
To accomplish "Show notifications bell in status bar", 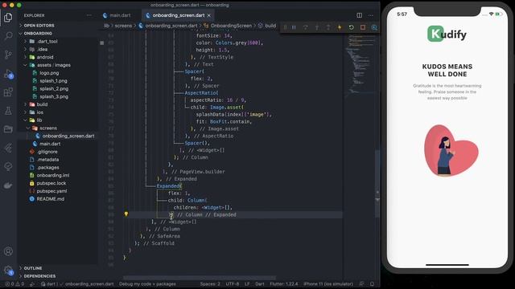I will tap(372, 283).
